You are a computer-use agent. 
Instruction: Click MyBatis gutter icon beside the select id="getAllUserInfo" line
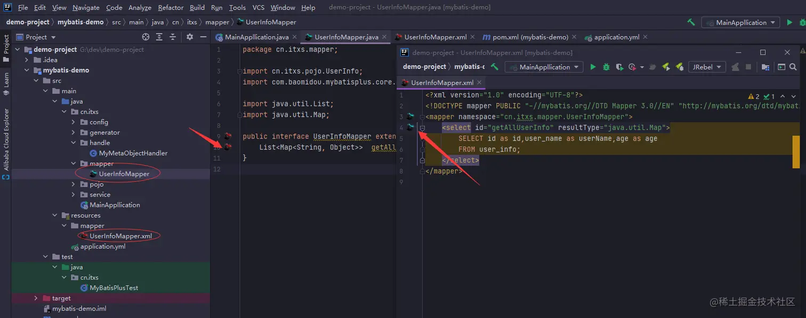[410, 127]
